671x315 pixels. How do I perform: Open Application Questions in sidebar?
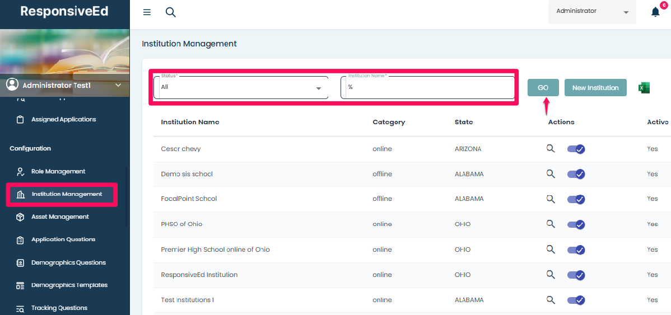(x=63, y=239)
